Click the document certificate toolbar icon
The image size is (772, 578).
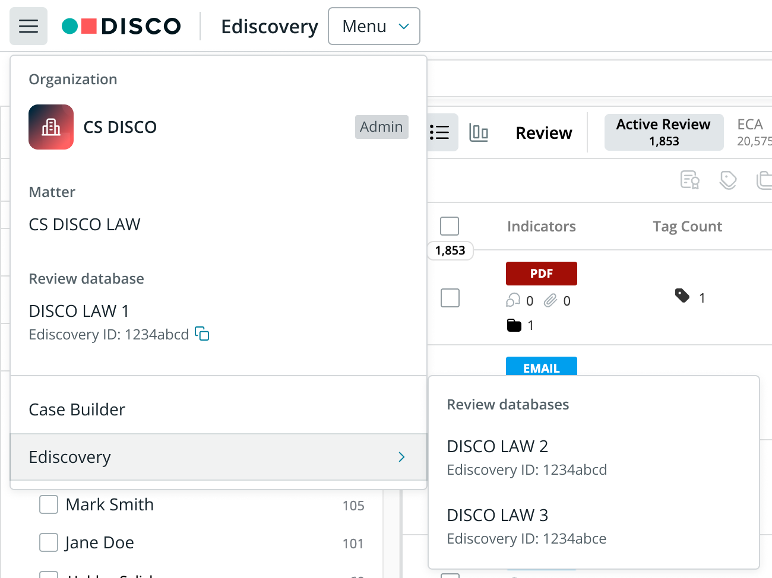pyautogui.click(x=690, y=180)
